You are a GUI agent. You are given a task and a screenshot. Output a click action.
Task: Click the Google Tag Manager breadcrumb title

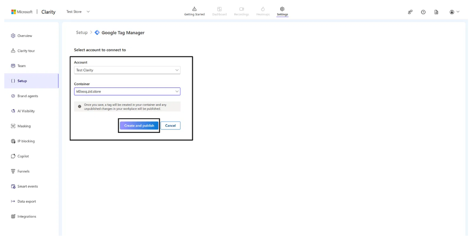point(123,33)
